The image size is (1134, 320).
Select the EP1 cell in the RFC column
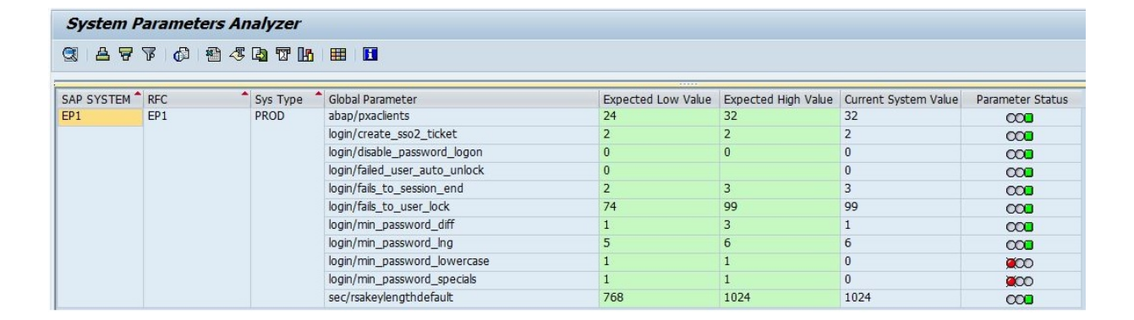(x=197, y=117)
